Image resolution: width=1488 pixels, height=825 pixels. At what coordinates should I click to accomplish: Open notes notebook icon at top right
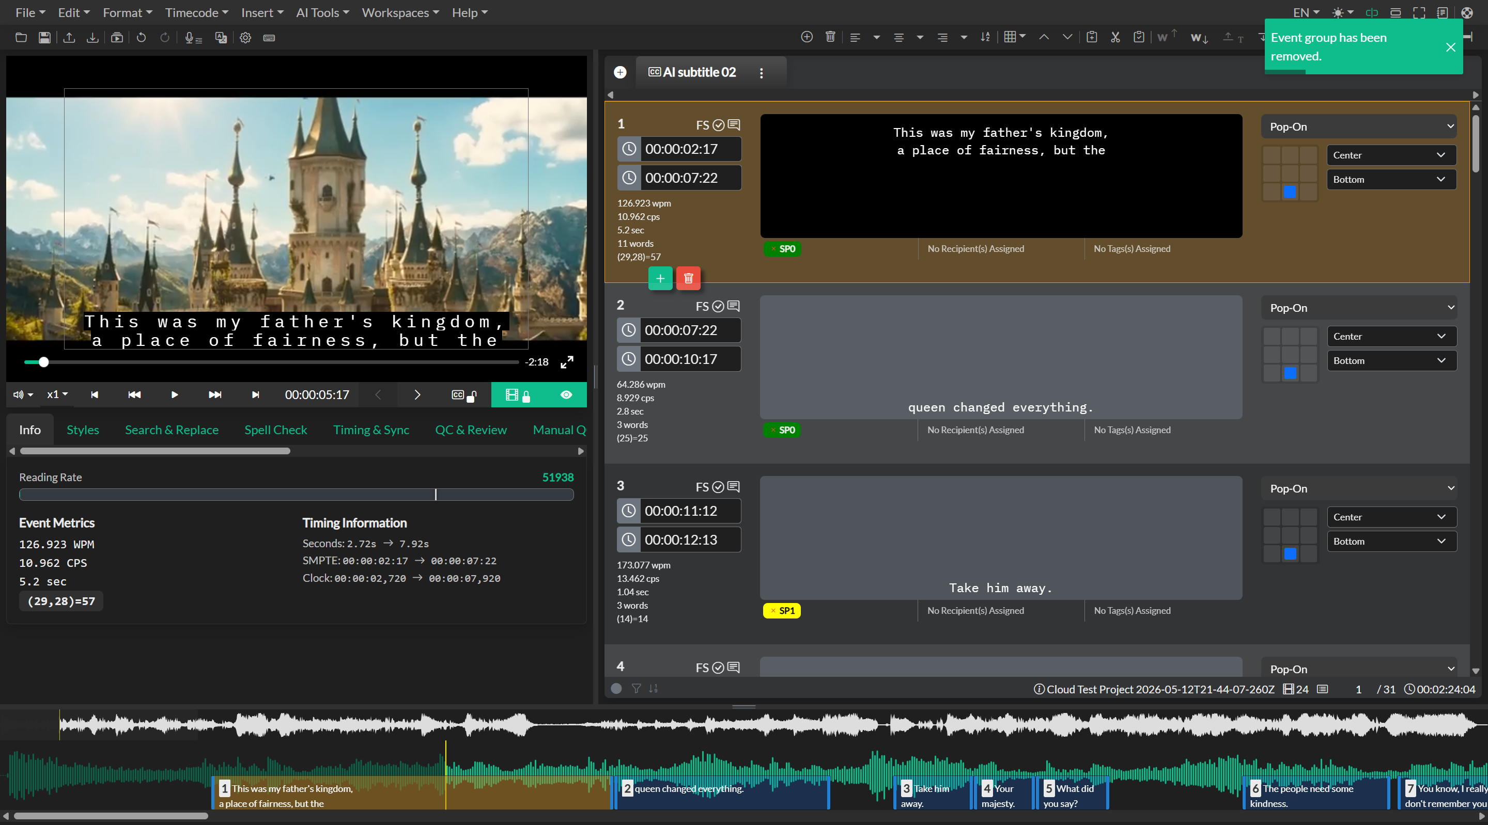click(1443, 13)
